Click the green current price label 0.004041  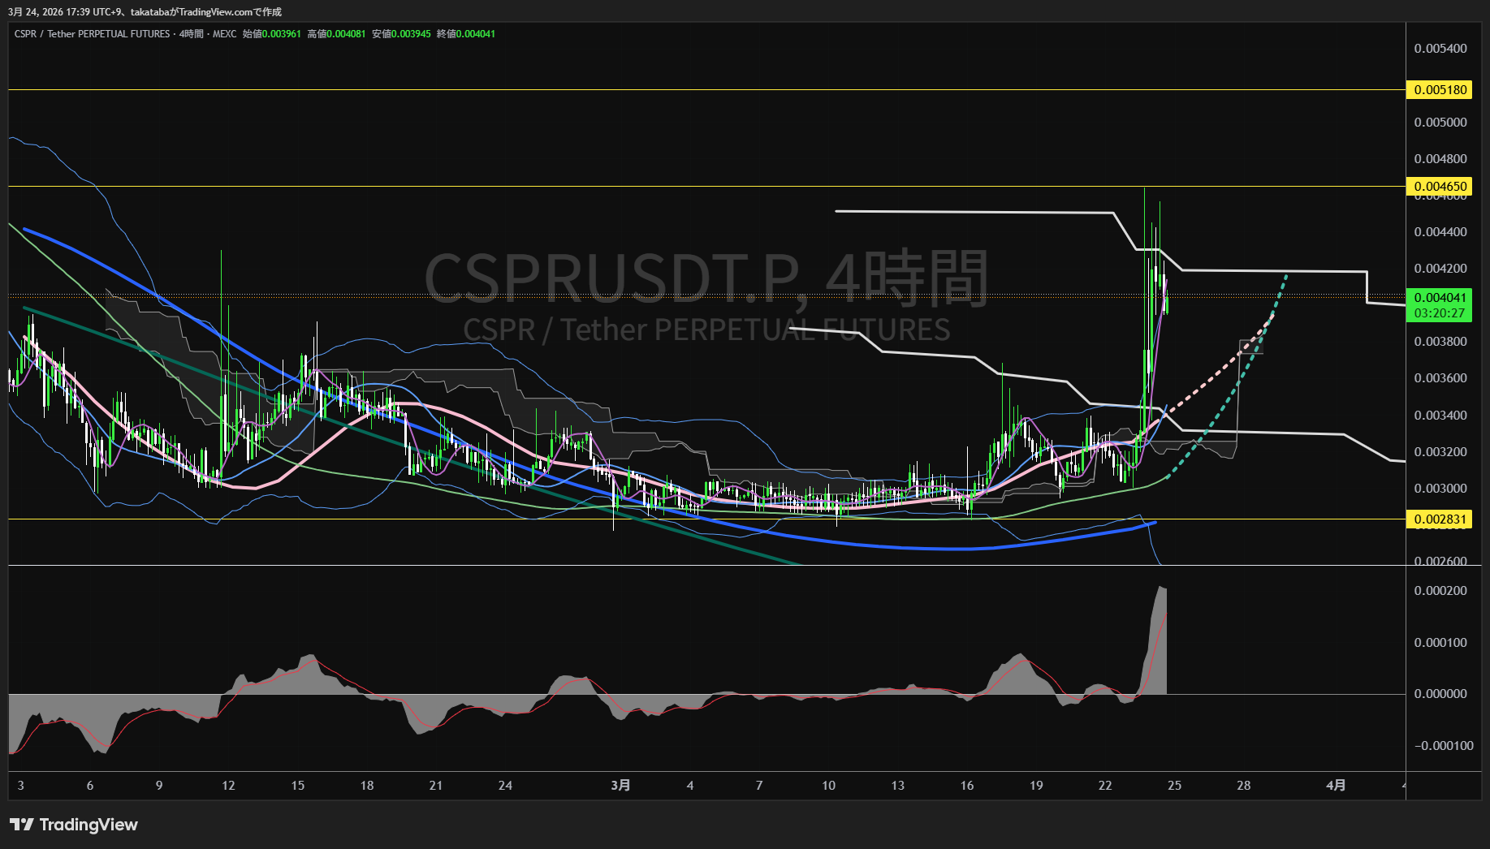[1440, 298]
